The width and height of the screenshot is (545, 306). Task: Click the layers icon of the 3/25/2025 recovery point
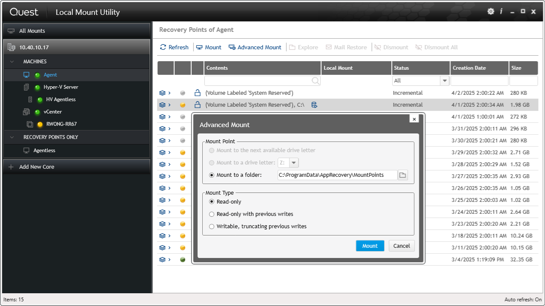(x=162, y=200)
